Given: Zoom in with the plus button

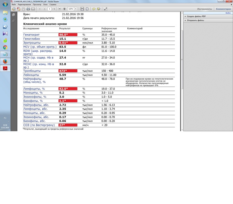Looking at the screenshot, I should tap(64, 9).
